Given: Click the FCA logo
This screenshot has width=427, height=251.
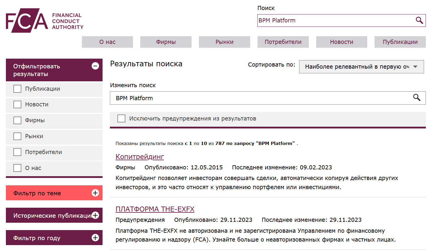Looking at the screenshot, I should (x=44, y=21).
